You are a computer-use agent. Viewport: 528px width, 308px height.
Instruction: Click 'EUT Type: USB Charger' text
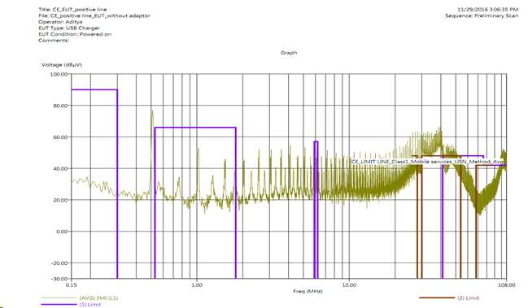pyautogui.click(x=69, y=28)
